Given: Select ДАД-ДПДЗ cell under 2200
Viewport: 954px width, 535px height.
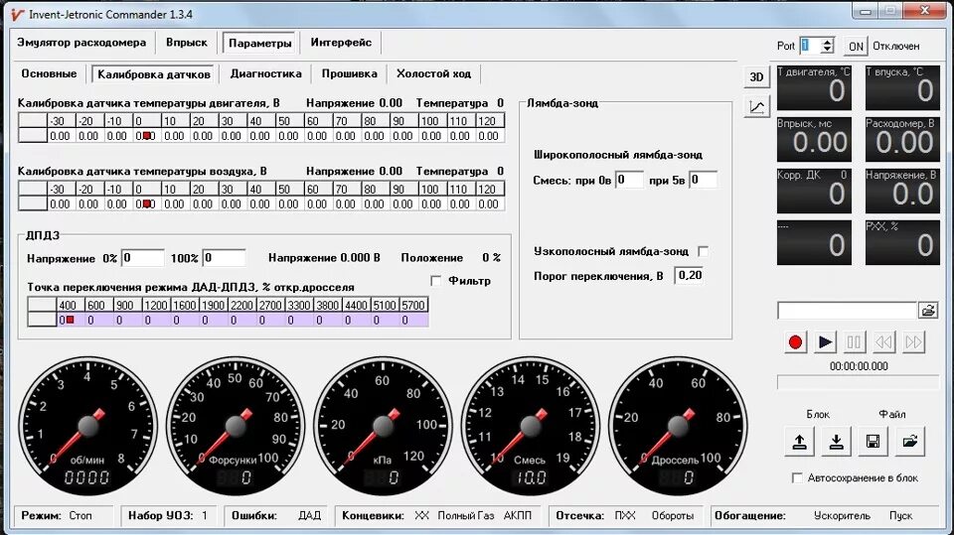Looking at the screenshot, I should pyautogui.click(x=242, y=320).
